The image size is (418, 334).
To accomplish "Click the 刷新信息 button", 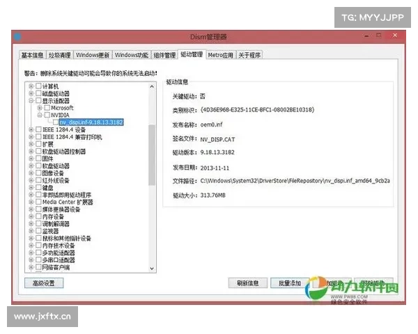I will point(247,283).
